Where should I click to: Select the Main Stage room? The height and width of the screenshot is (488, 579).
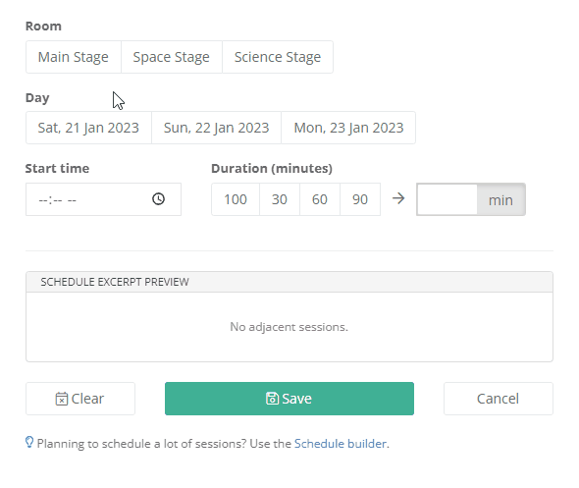[x=74, y=57]
